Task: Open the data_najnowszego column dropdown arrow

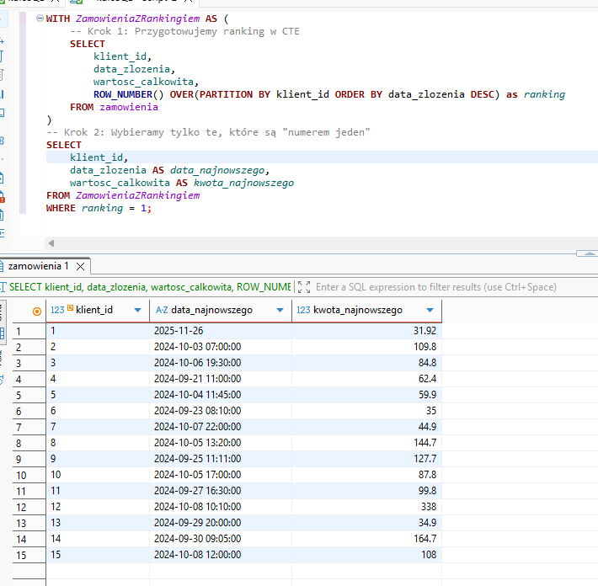Action: (280, 311)
